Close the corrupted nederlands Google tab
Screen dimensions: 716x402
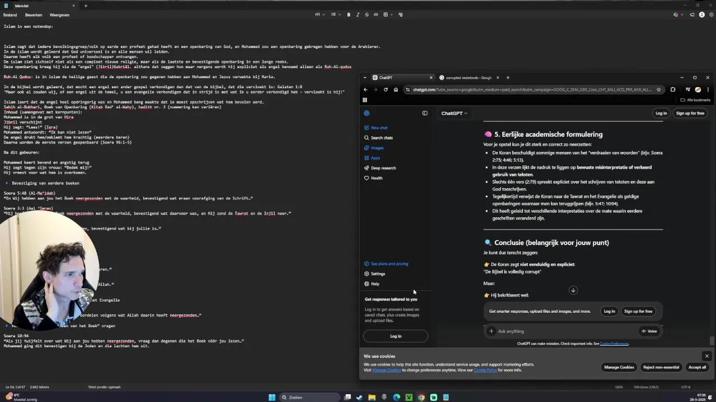pos(497,78)
